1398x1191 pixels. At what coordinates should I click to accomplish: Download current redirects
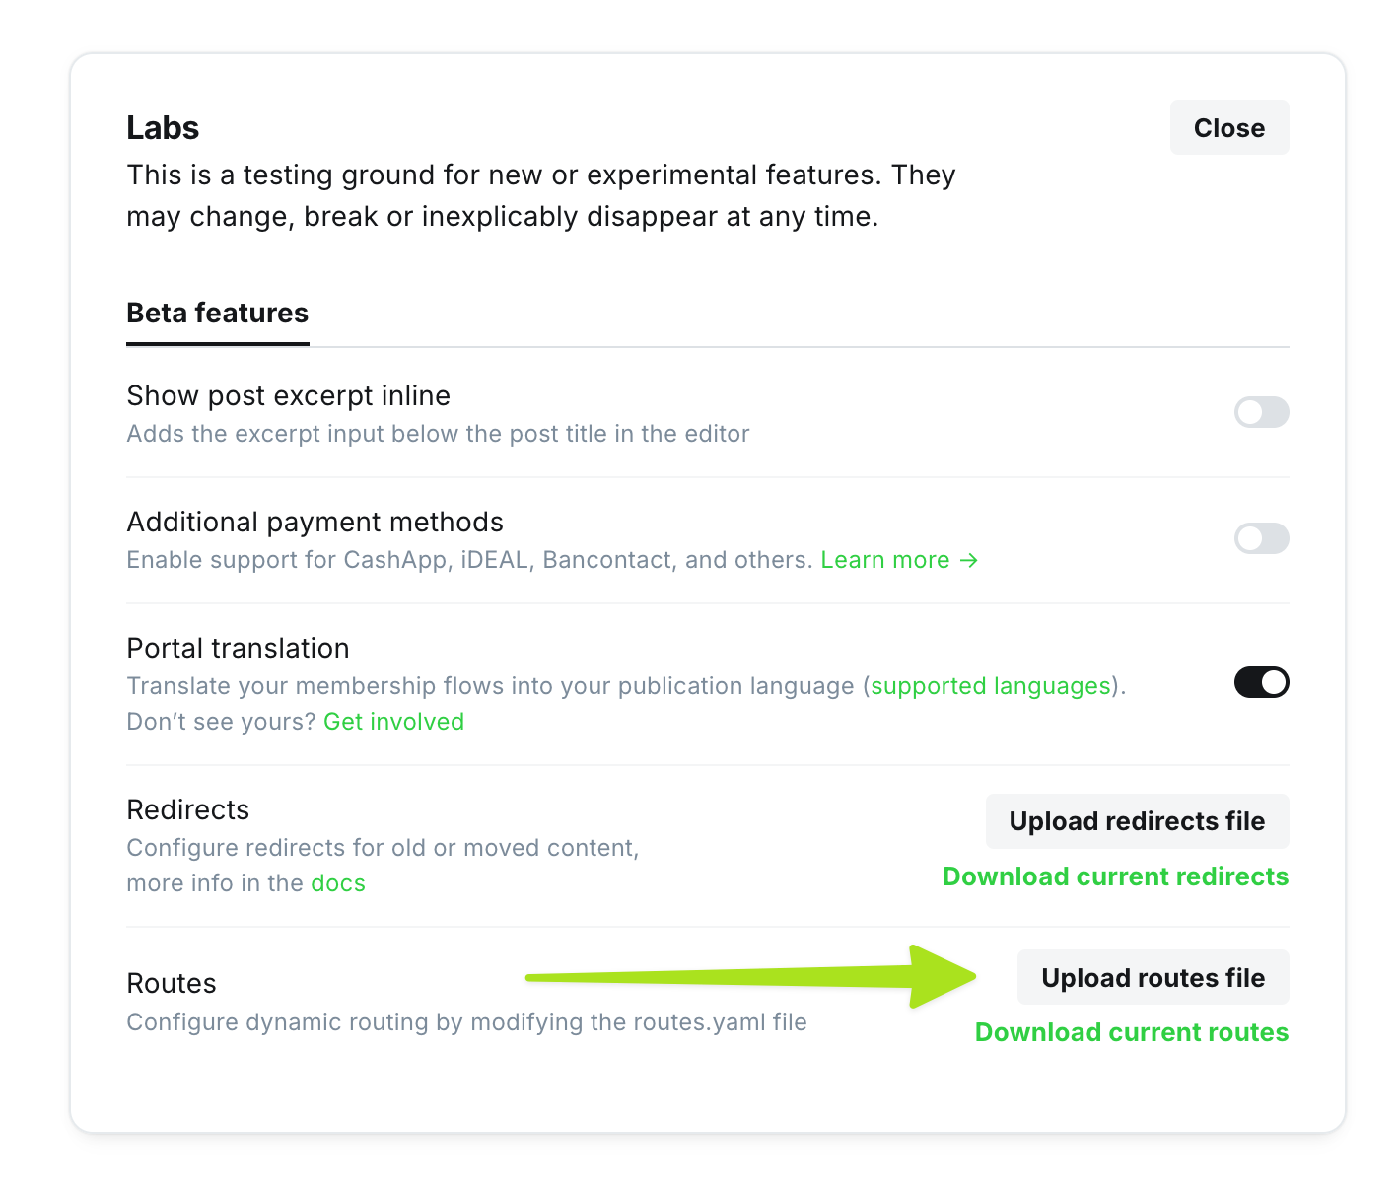click(1115, 876)
